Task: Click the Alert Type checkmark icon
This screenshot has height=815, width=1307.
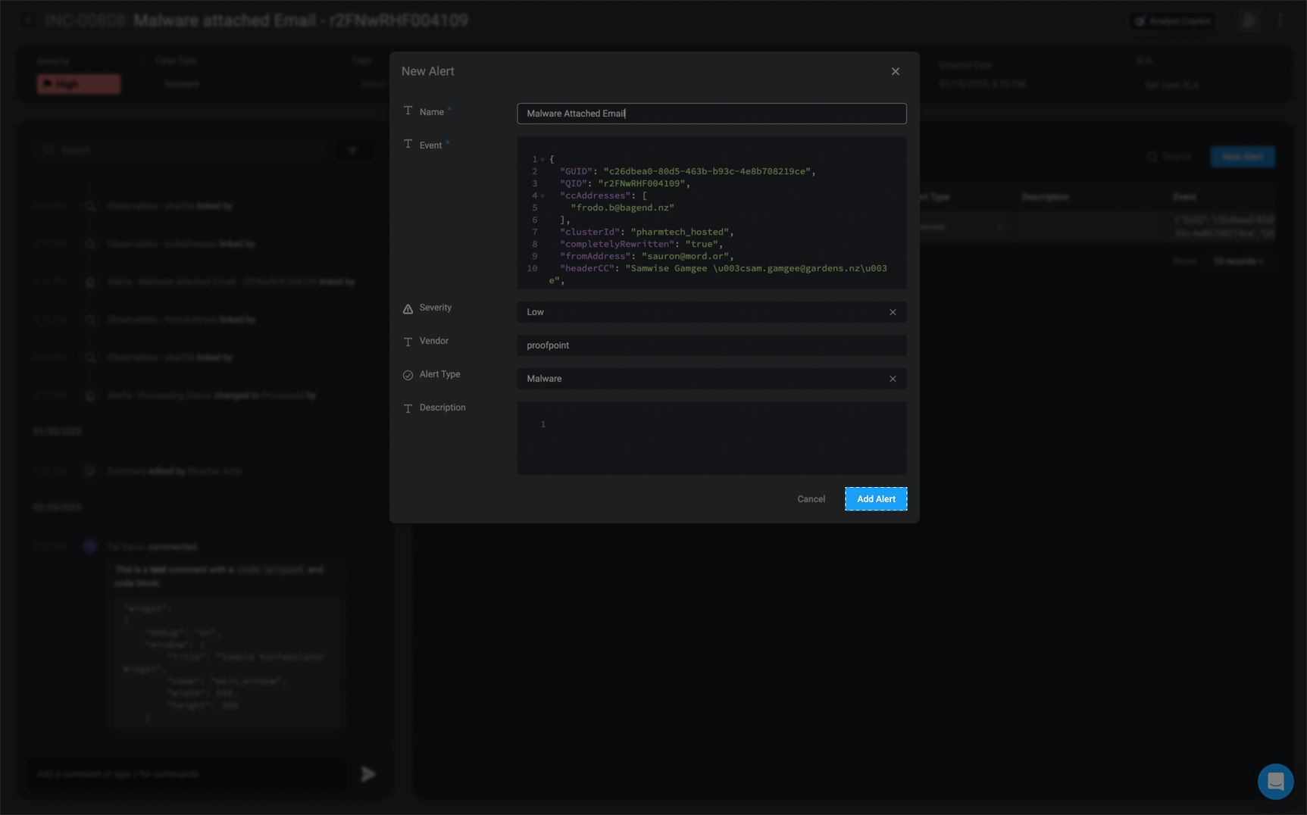Action: 408,375
